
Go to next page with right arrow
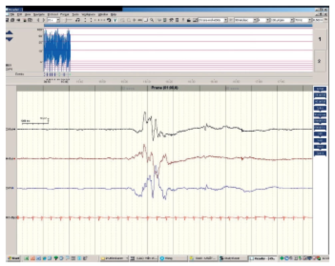44,20
